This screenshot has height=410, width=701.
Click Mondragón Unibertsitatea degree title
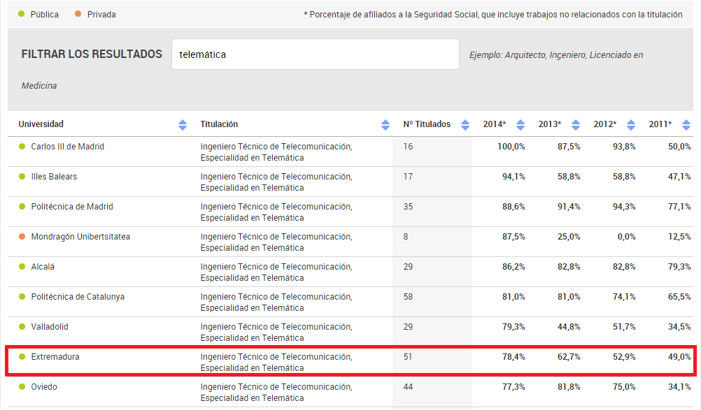[276, 242]
